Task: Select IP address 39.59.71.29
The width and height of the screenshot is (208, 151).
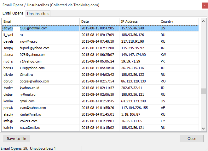Action: click(130, 61)
